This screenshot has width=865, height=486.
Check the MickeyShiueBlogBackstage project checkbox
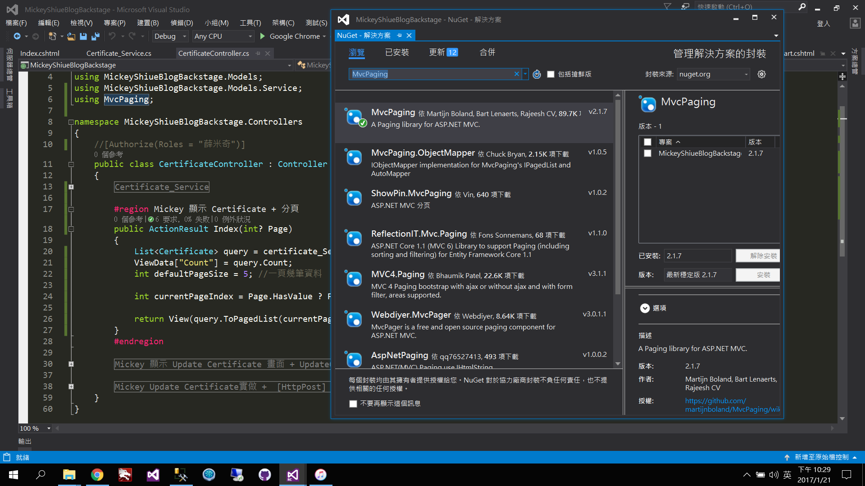coord(647,153)
